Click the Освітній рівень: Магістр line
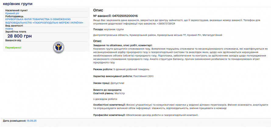Image resolution: width=271 pixels, height=128 pixels. [109, 93]
